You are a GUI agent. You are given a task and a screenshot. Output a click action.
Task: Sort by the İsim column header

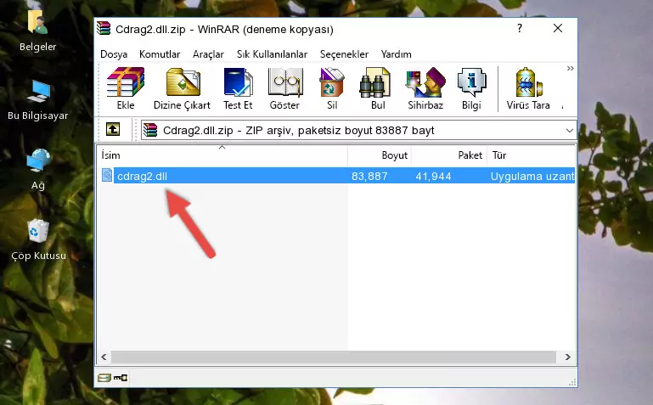pyautogui.click(x=222, y=155)
